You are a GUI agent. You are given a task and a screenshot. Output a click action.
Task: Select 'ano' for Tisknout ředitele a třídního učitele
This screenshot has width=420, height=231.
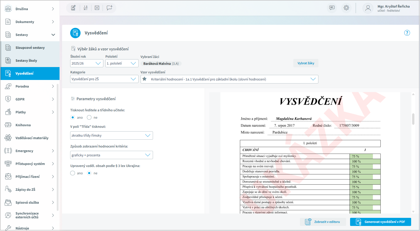pyautogui.click(x=73, y=117)
